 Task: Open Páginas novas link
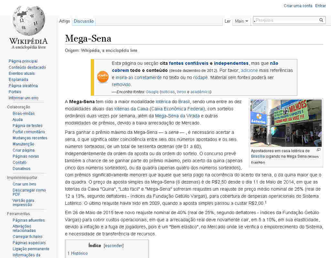pos(26,156)
